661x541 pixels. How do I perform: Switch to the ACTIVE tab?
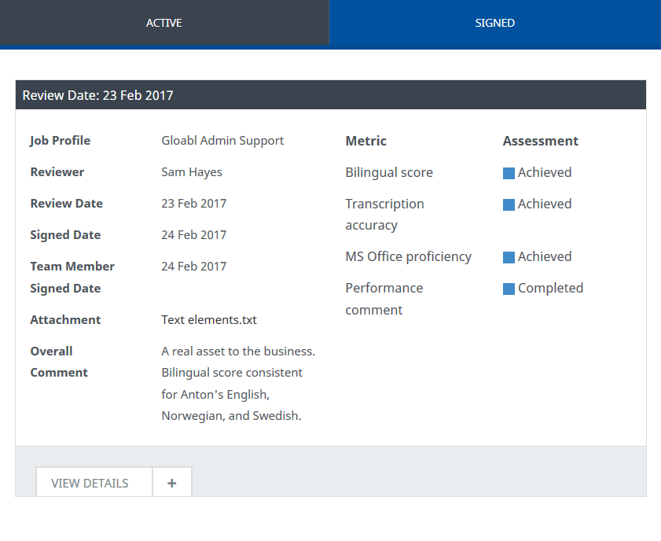[x=163, y=23]
